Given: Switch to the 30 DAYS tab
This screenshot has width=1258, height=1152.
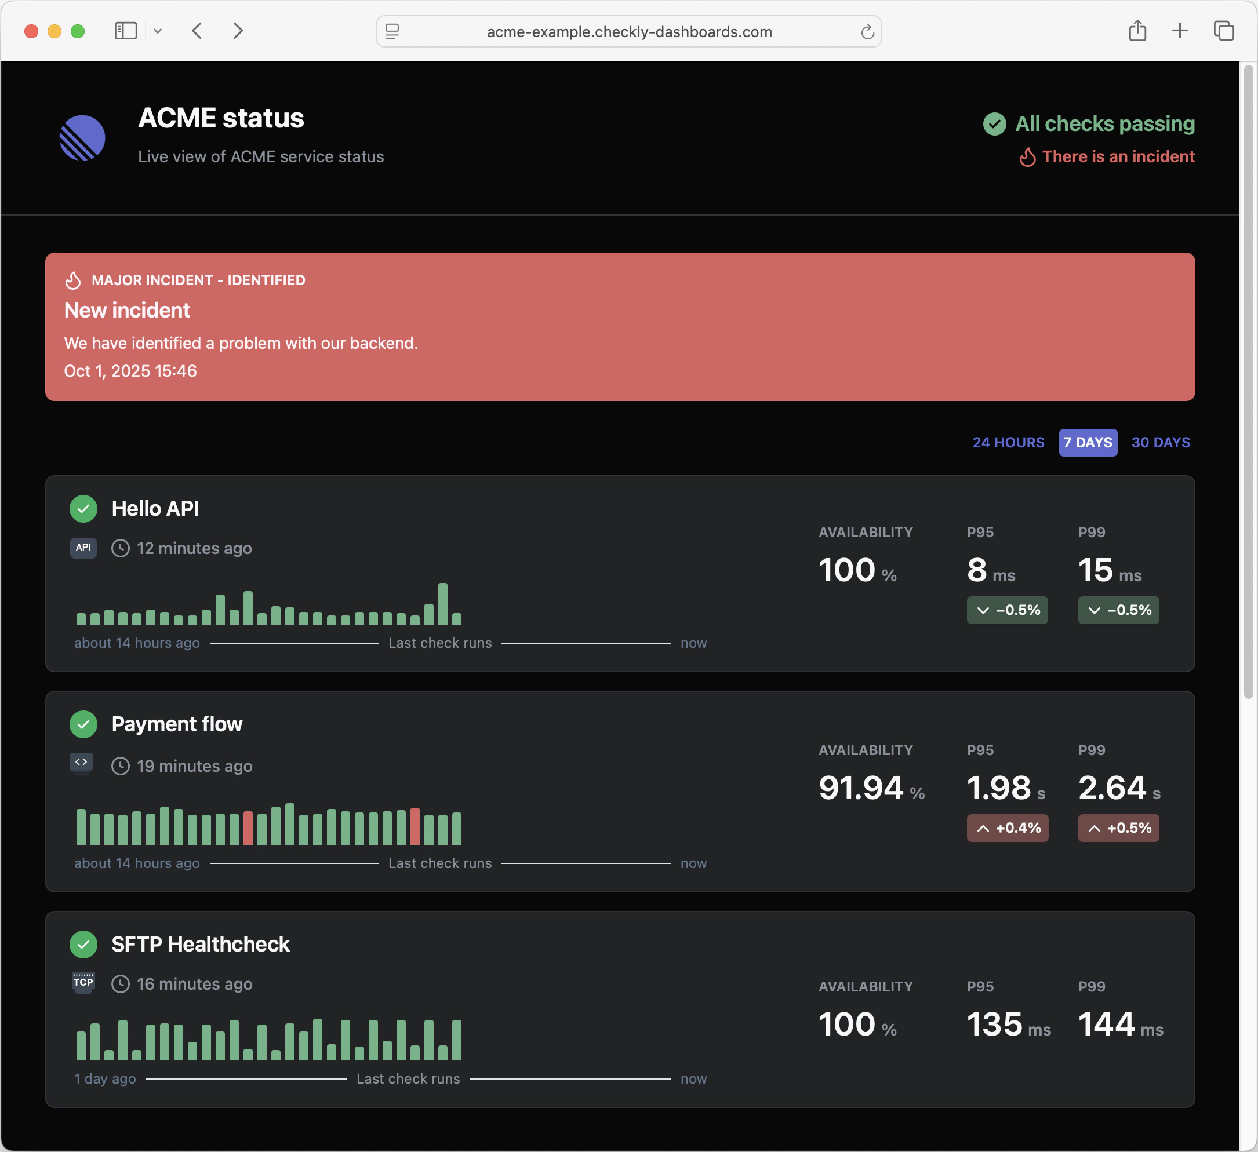Looking at the screenshot, I should pos(1161,442).
